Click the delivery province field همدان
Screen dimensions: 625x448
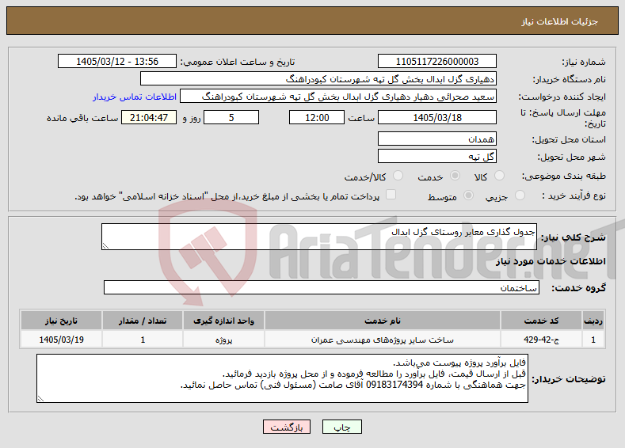(436, 139)
